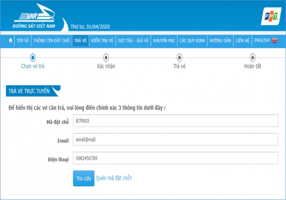The width and height of the screenshot is (286, 200).
Task: Open the TÌM VÉ menu item
Action: click(22, 41)
